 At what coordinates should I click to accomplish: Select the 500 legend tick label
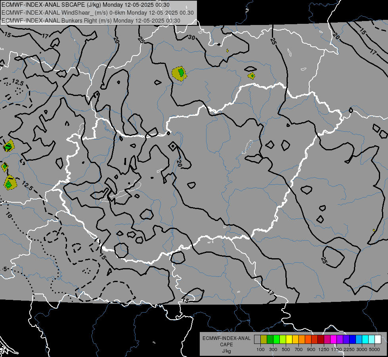(286, 349)
